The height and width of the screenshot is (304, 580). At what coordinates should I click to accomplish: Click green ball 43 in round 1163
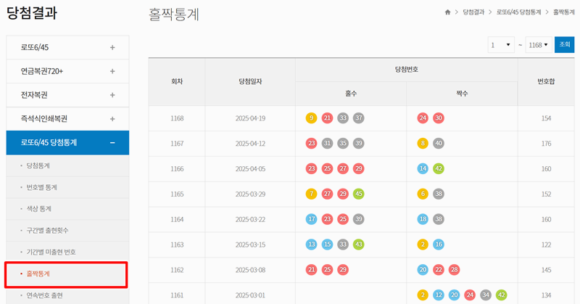358,245
